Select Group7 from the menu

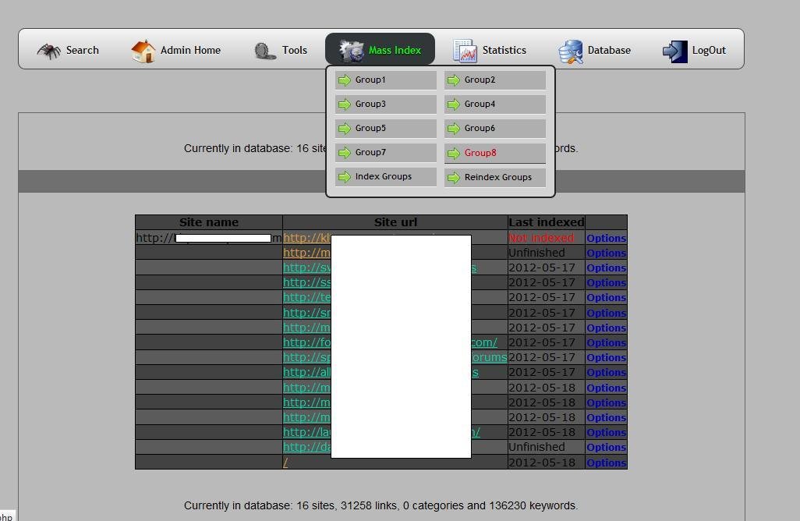pyautogui.click(x=370, y=152)
